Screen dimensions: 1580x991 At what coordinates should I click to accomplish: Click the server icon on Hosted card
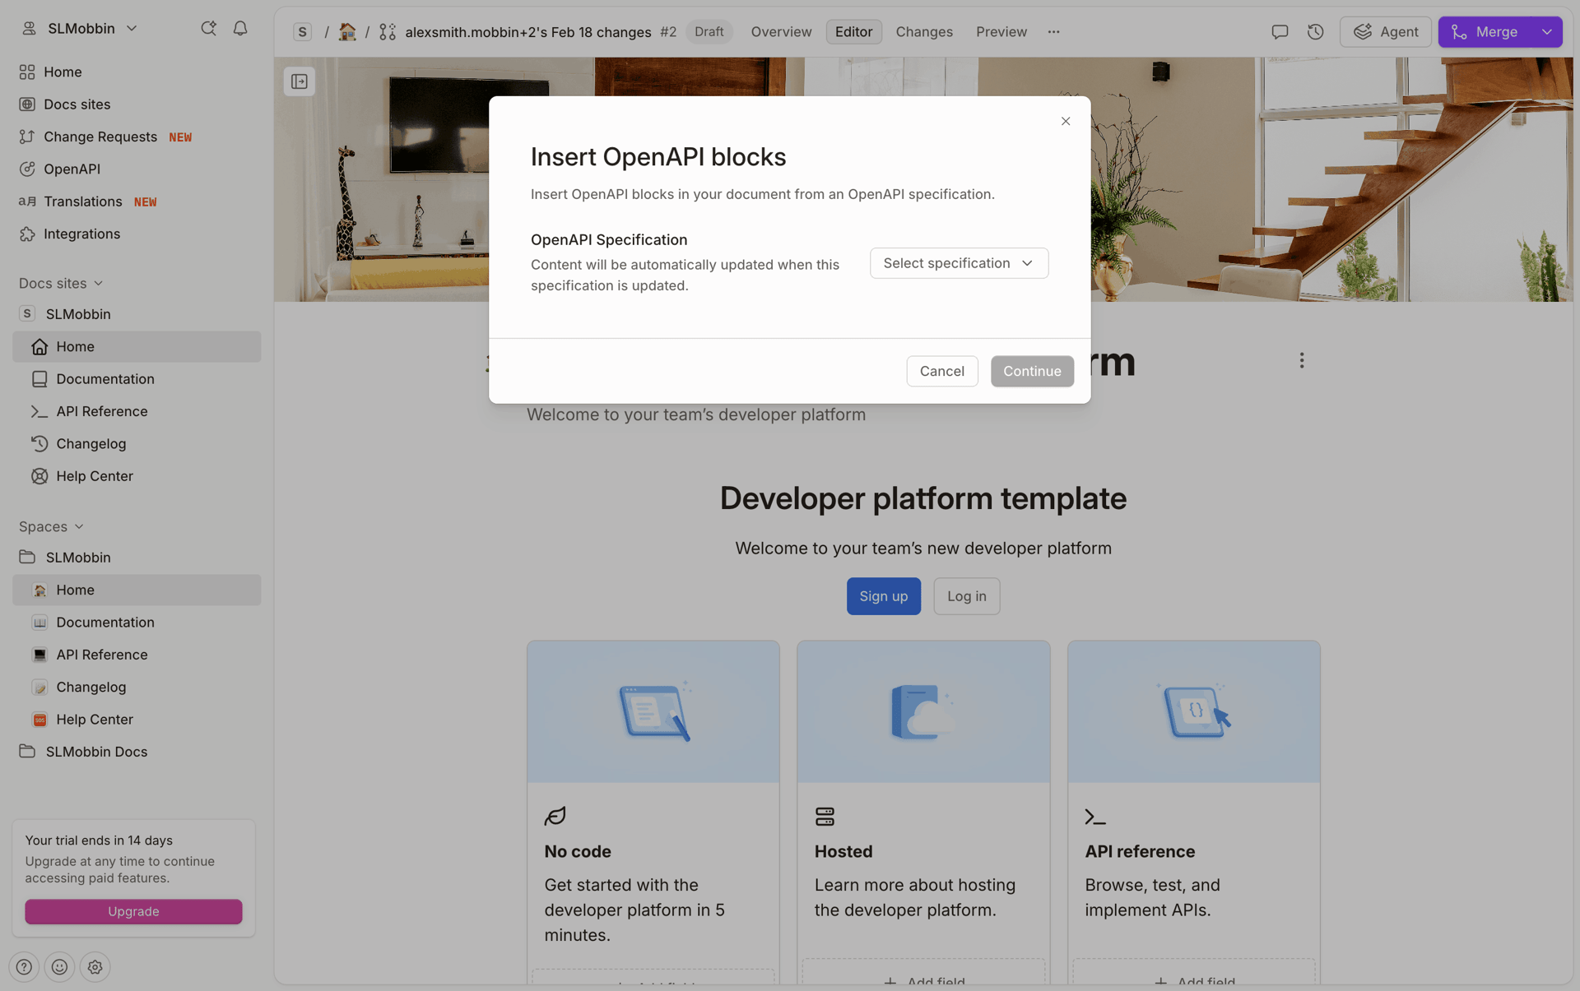pos(825,816)
